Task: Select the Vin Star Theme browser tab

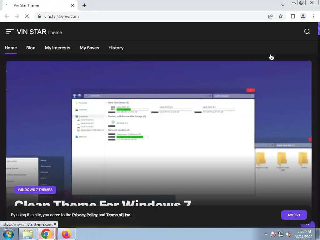Action: [x=40, y=5]
